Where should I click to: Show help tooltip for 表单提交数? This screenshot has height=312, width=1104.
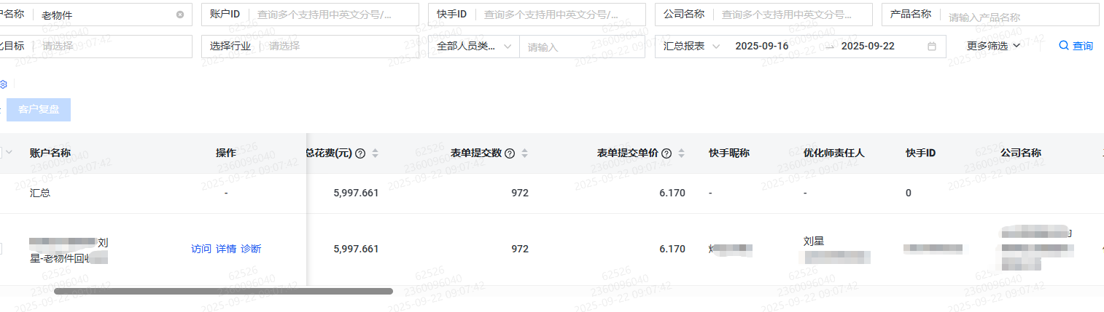coord(510,153)
